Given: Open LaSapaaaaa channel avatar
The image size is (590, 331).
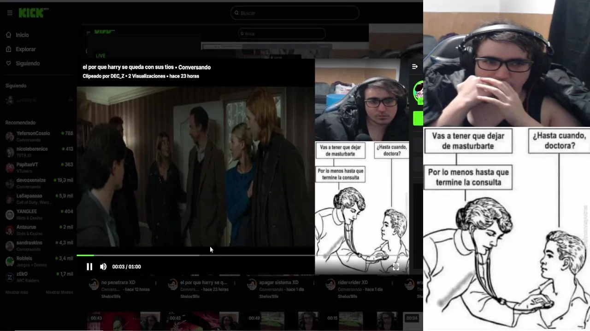Looking at the screenshot, I should point(10,199).
